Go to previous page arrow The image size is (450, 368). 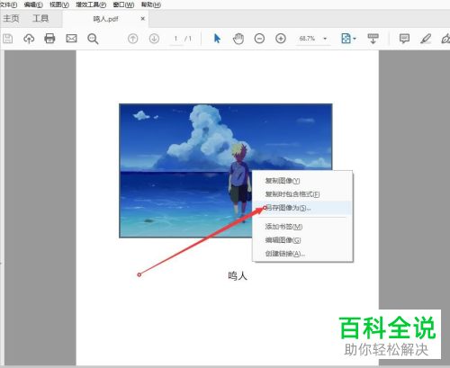coord(133,39)
